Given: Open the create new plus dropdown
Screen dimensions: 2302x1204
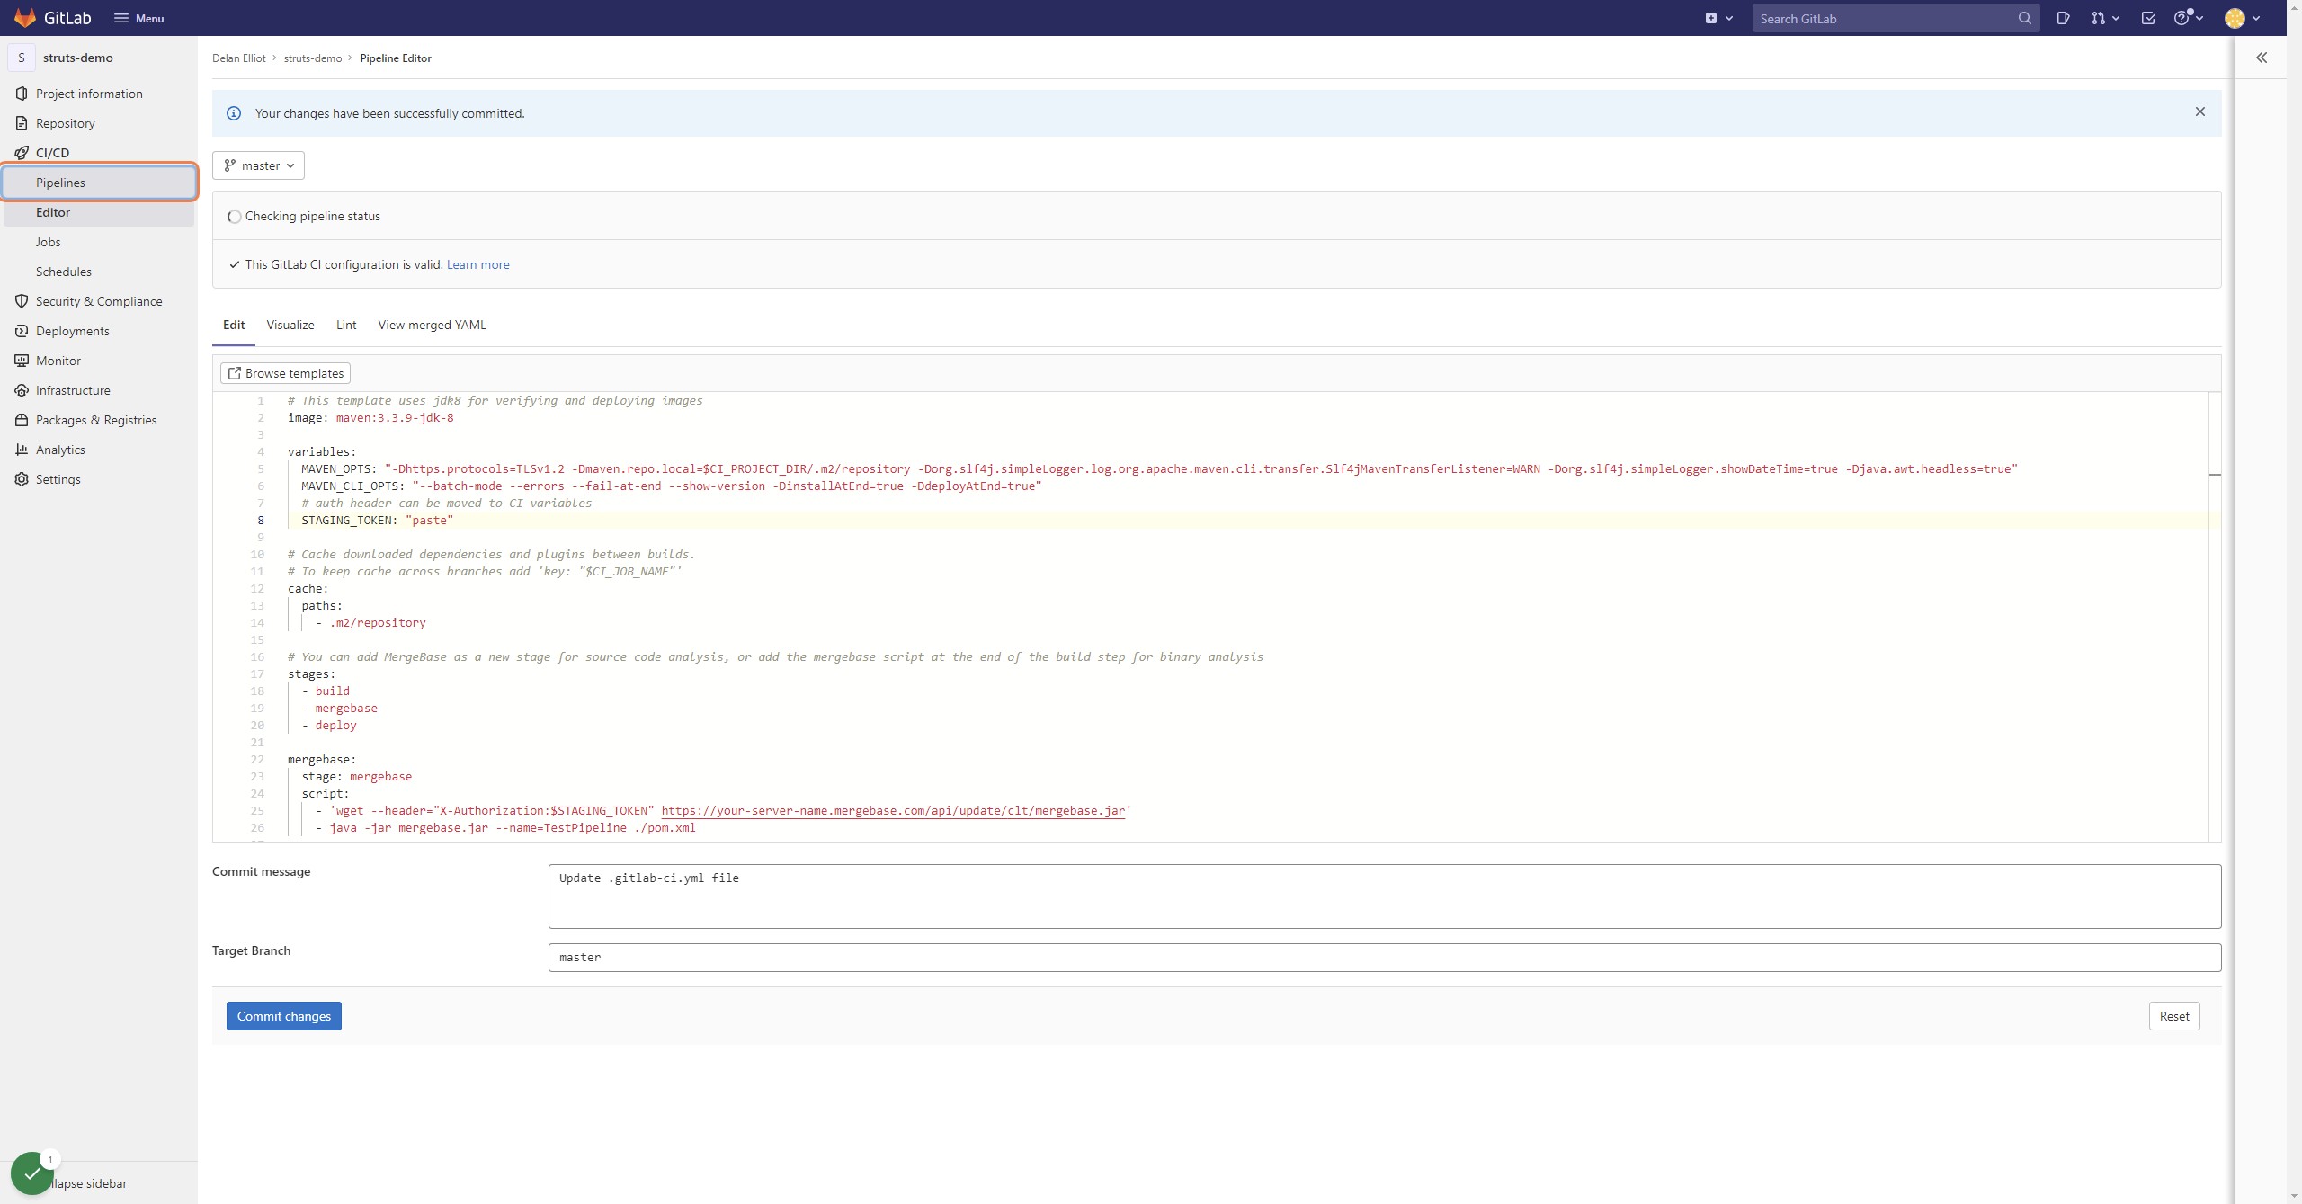Looking at the screenshot, I should (1718, 18).
